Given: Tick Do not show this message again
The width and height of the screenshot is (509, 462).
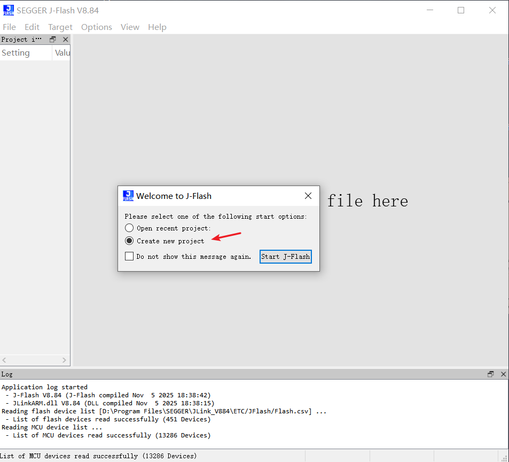Looking at the screenshot, I should click(129, 256).
